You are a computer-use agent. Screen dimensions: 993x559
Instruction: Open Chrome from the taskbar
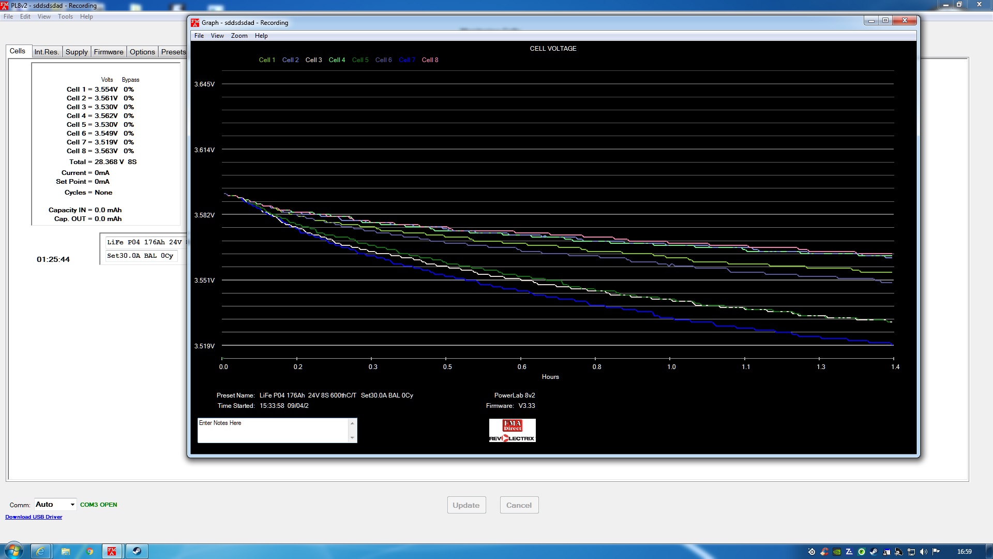[x=89, y=551]
